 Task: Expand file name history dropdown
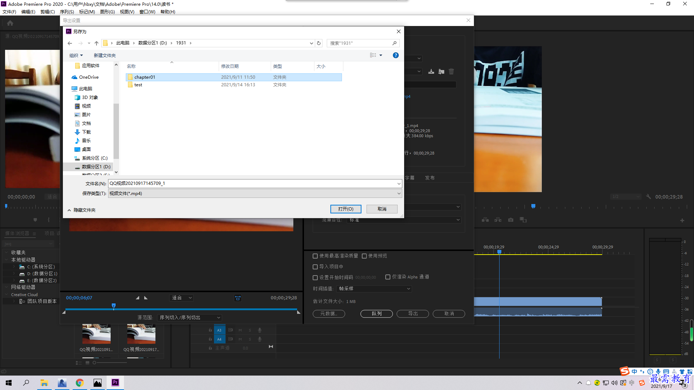pyautogui.click(x=399, y=183)
